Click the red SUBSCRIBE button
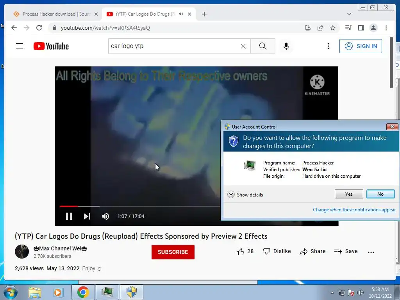Image resolution: width=400 pixels, height=300 pixels. 173,252
